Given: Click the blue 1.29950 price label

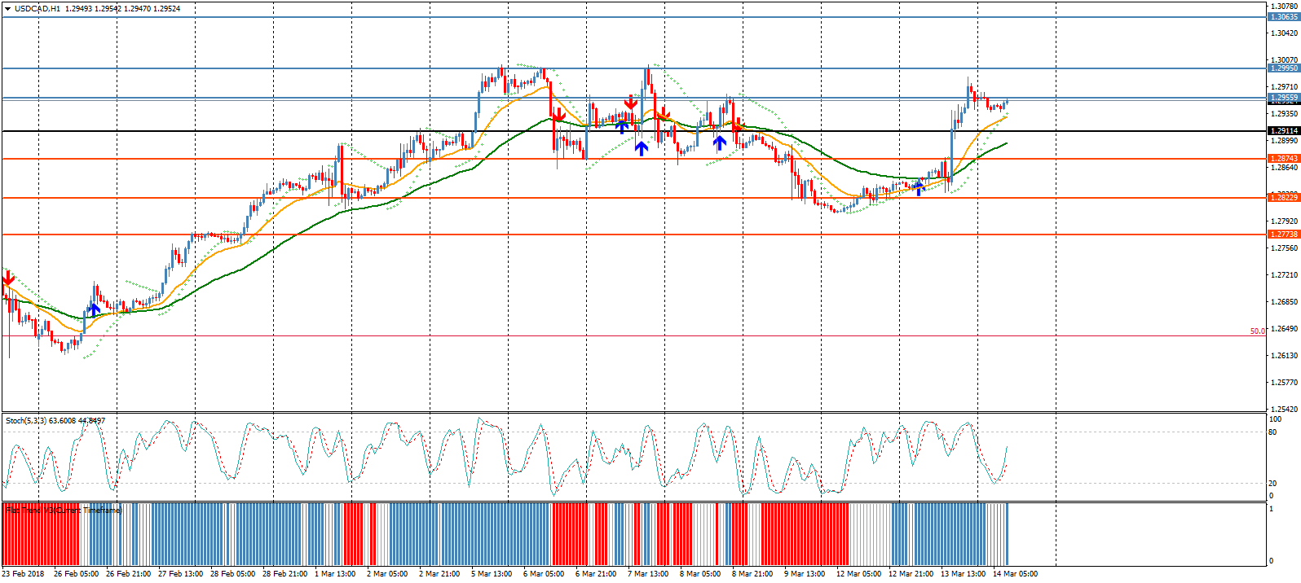Looking at the screenshot, I should (x=1283, y=68).
